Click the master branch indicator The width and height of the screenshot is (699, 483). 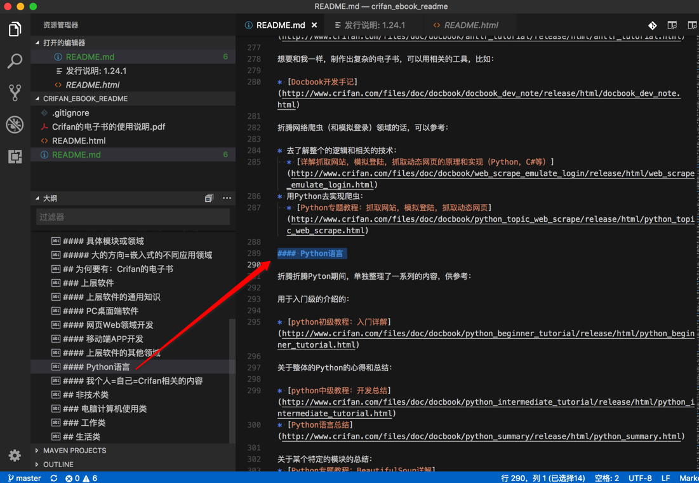click(25, 478)
